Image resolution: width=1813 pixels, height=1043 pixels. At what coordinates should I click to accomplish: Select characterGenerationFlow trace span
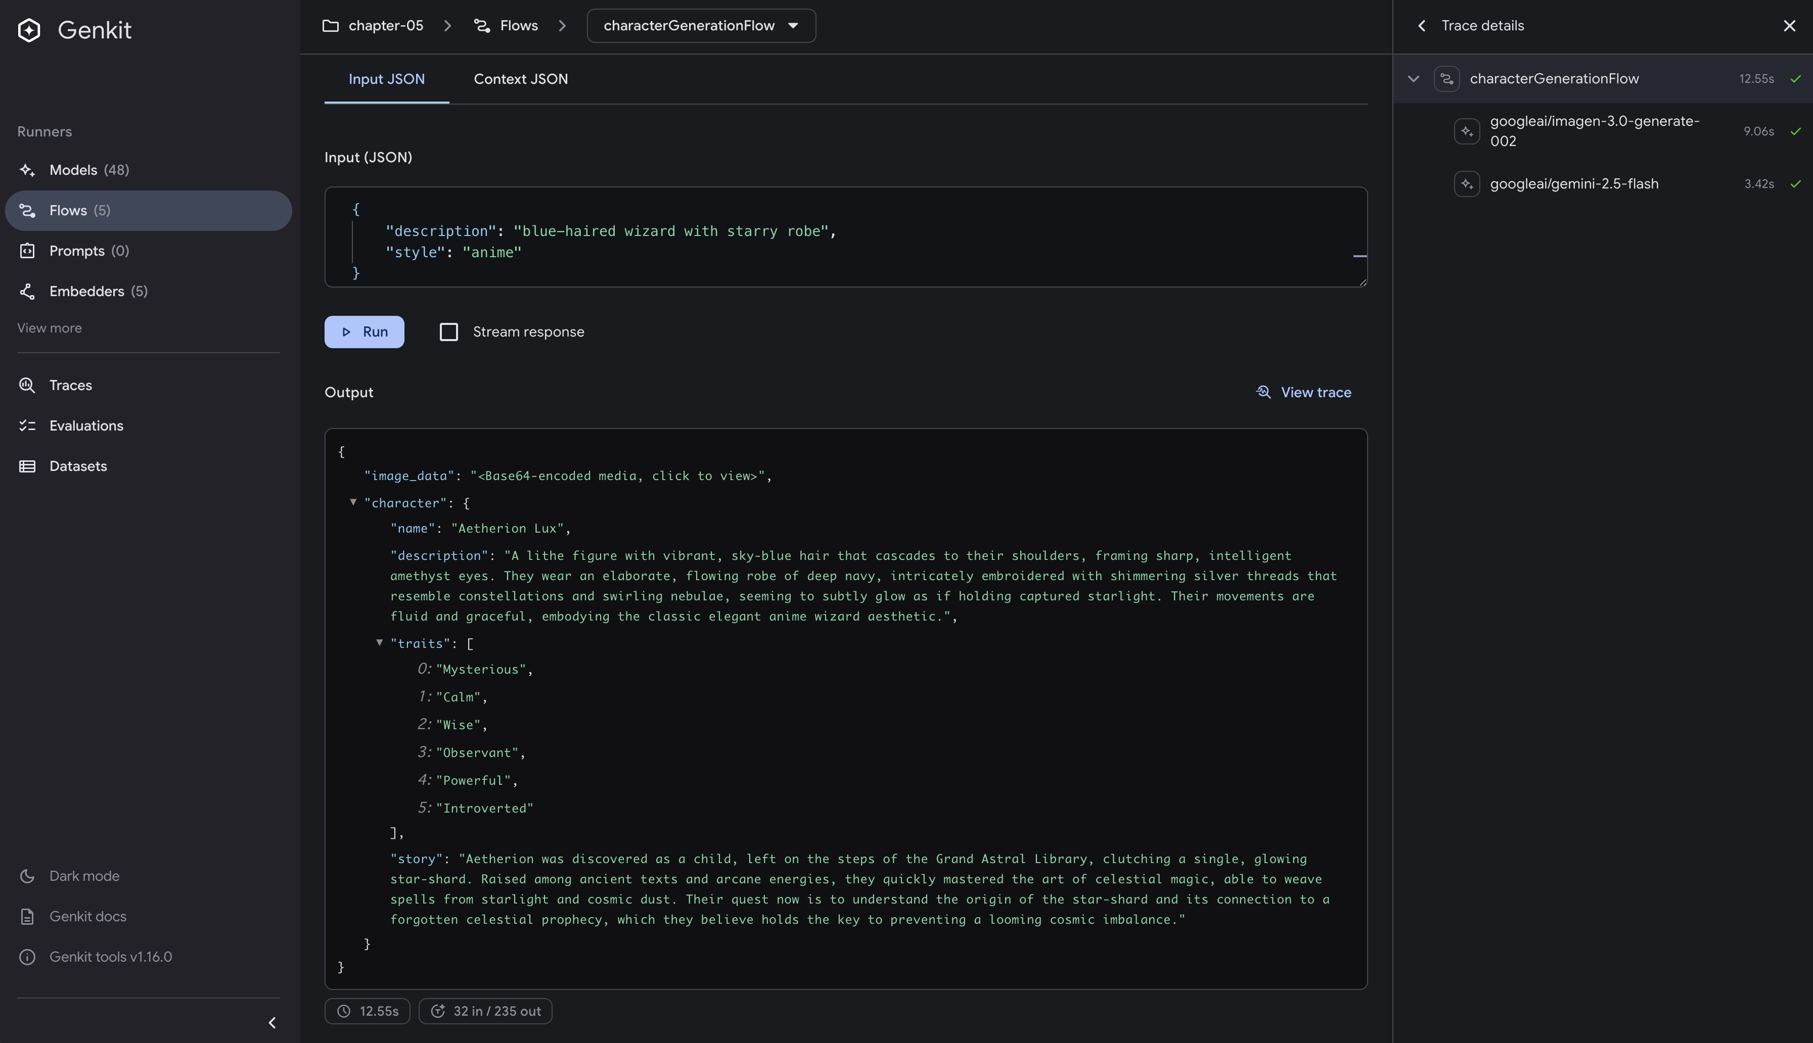(x=1602, y=79)
